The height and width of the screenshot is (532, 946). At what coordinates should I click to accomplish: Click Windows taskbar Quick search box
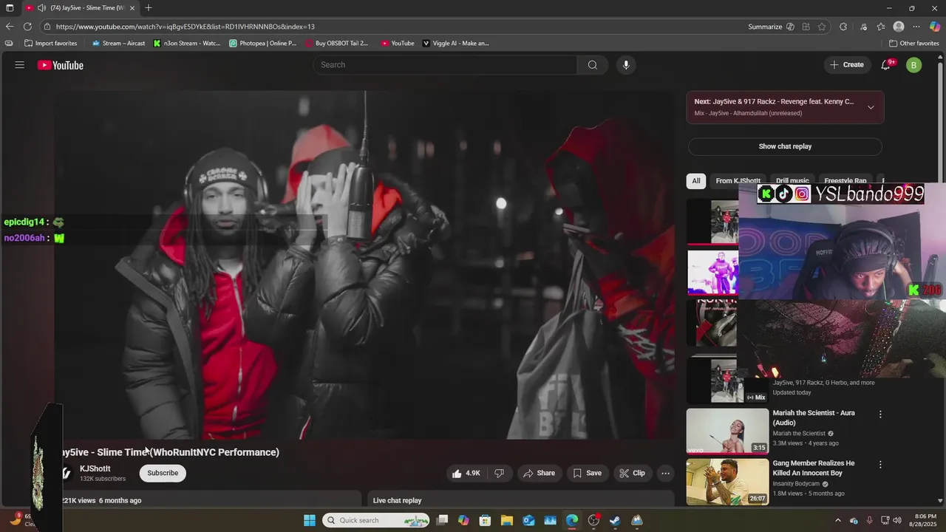coord(377,520)
